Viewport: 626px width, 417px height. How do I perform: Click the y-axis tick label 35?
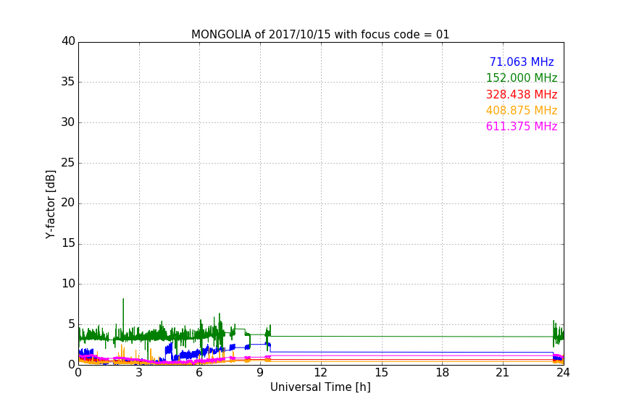(68, 82)
